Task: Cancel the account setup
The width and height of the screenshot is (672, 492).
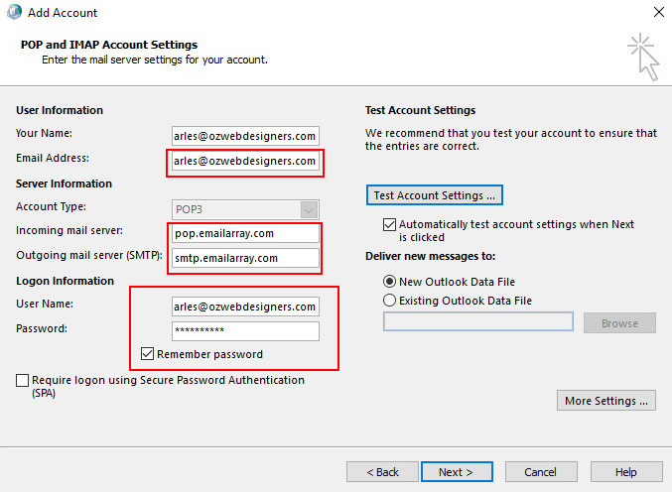Action: (540, 472)
